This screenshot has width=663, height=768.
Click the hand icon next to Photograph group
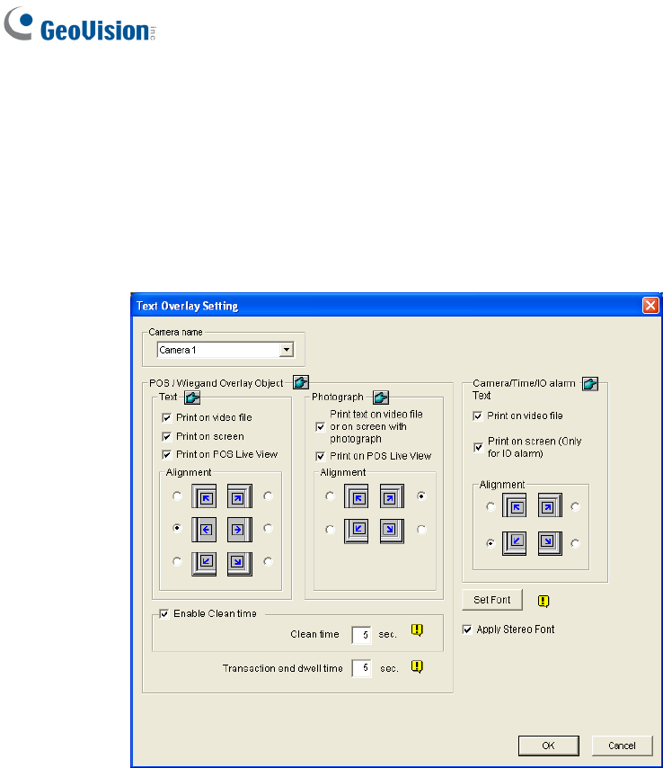click(381, 397)
